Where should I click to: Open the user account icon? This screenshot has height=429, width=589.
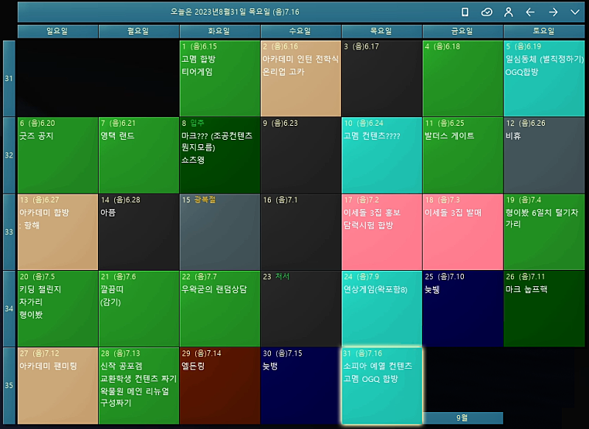[508, 12]
